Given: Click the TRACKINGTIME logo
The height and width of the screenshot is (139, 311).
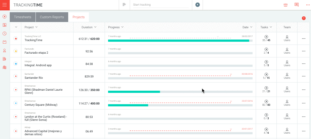Looking at the screenshot, I should point(28,5).
